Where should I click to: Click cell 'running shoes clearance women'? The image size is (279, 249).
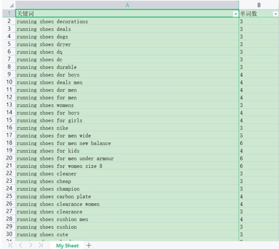point(58,204)
